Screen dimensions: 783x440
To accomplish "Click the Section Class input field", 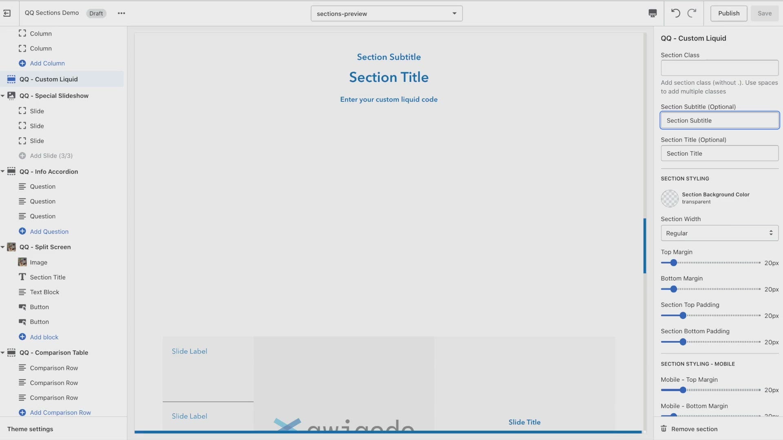I will 719,68.
